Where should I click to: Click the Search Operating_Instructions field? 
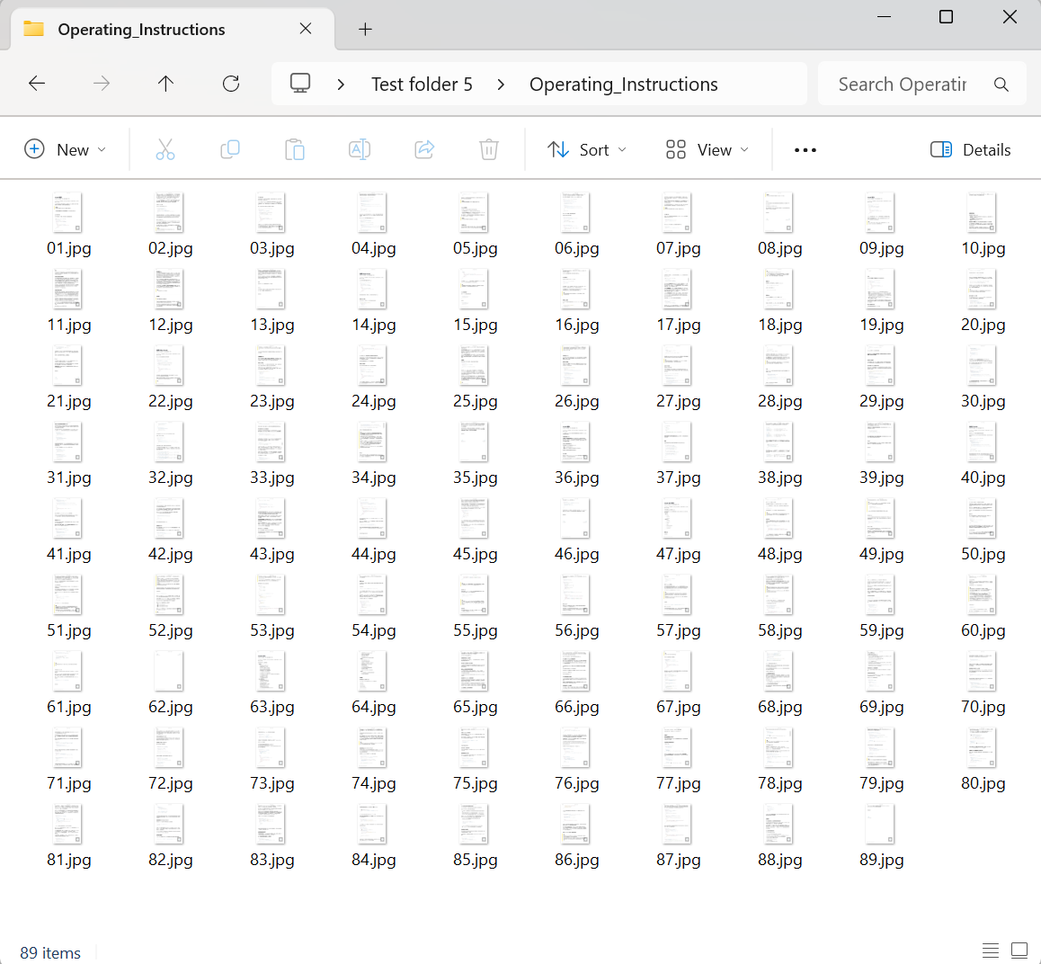pos(903,85)
